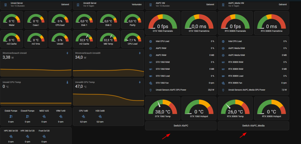Click the CPU icon above the AlsPC RAM rows
Viewport: 301px width, 144px height.
[150, 41]
